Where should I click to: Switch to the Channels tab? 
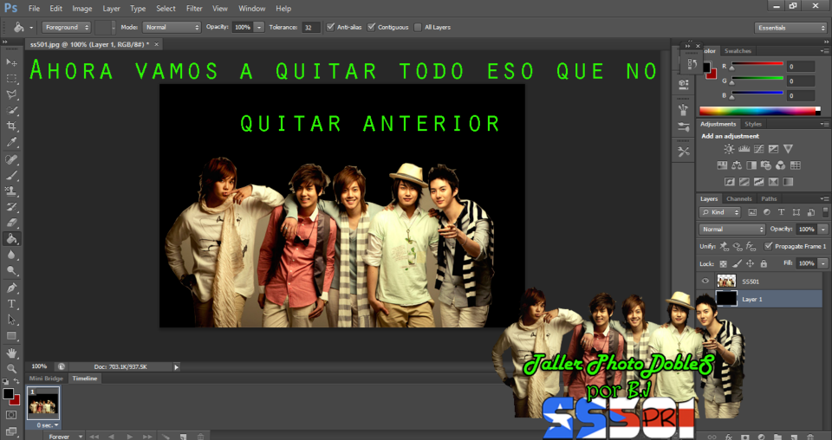point(739,199)
